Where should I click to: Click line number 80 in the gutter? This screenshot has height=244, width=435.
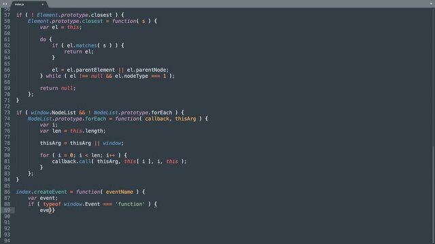pyautogui.click(x=7, y=155)
